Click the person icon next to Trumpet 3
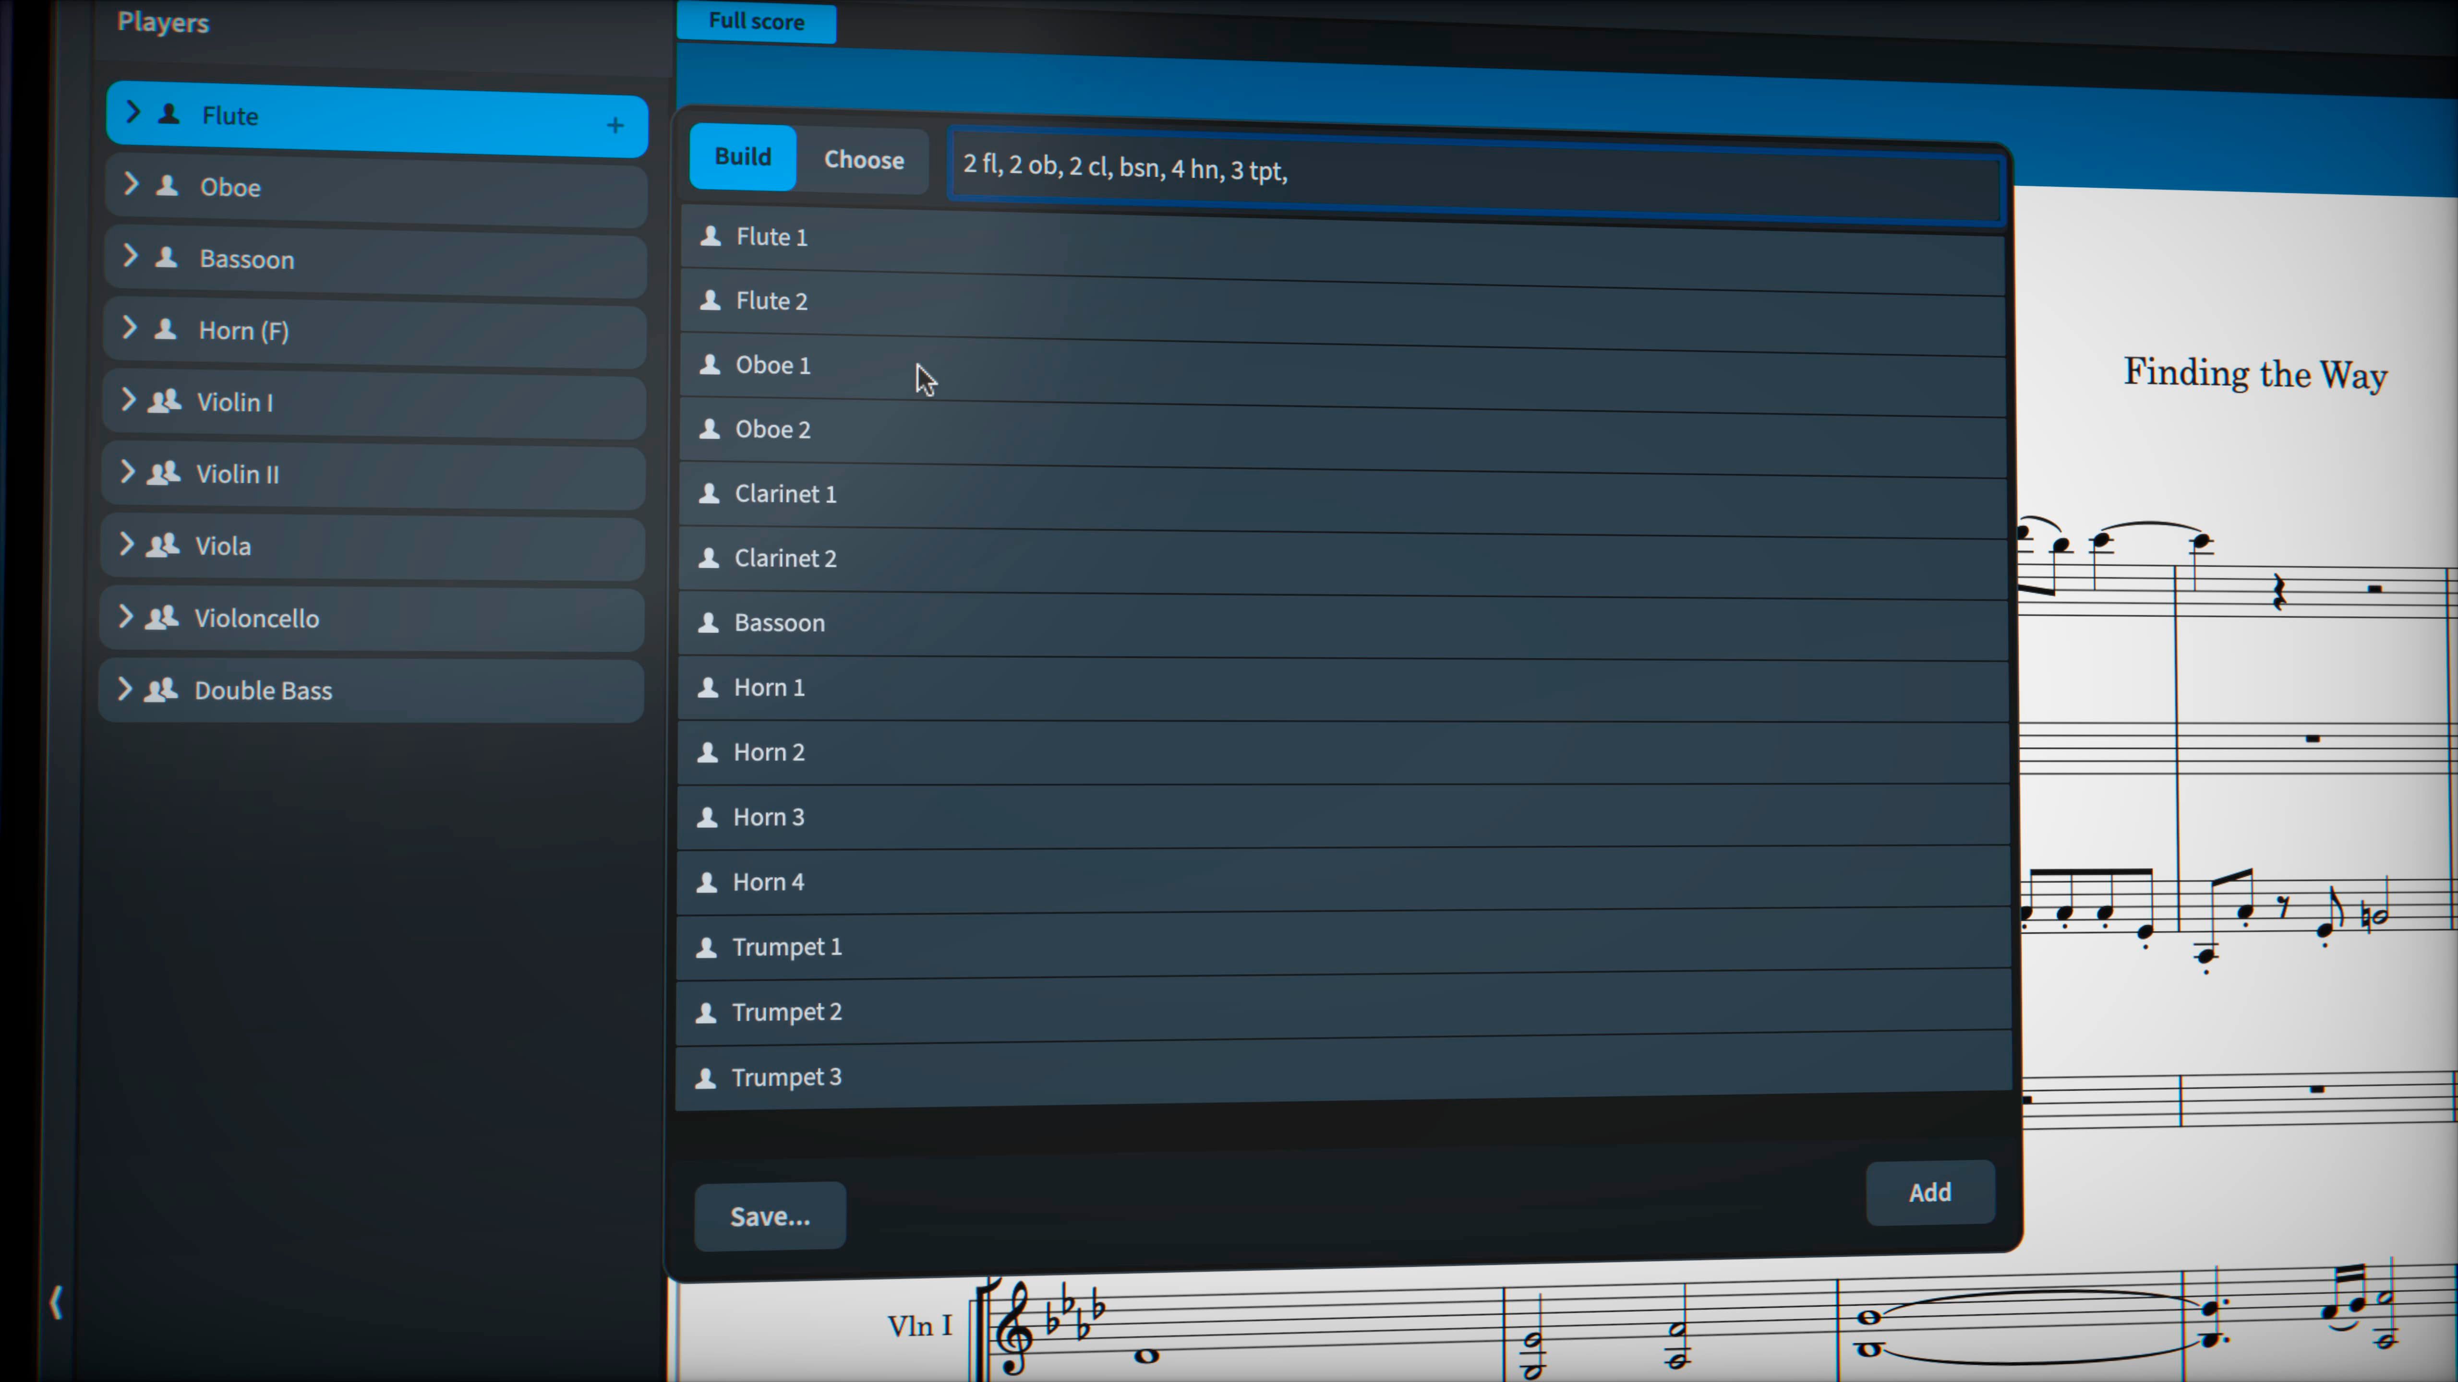This screenshot has height=1382, width=2458. [707, 1078]
